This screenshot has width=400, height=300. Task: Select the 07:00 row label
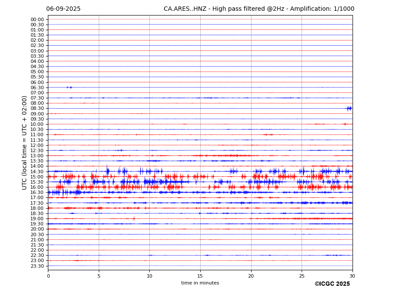click(x=37, y=93)
